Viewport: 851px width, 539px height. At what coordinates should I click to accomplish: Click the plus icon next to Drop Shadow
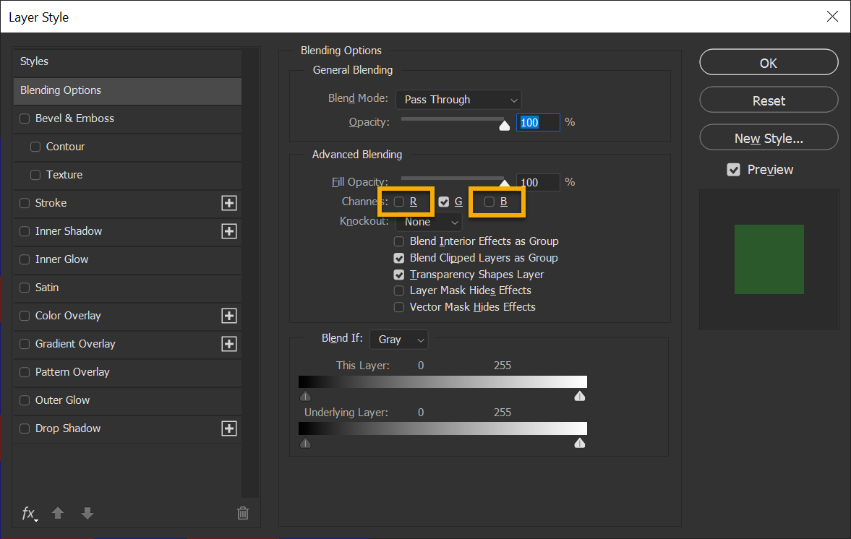pyautogui.click(x=228, y=428)
